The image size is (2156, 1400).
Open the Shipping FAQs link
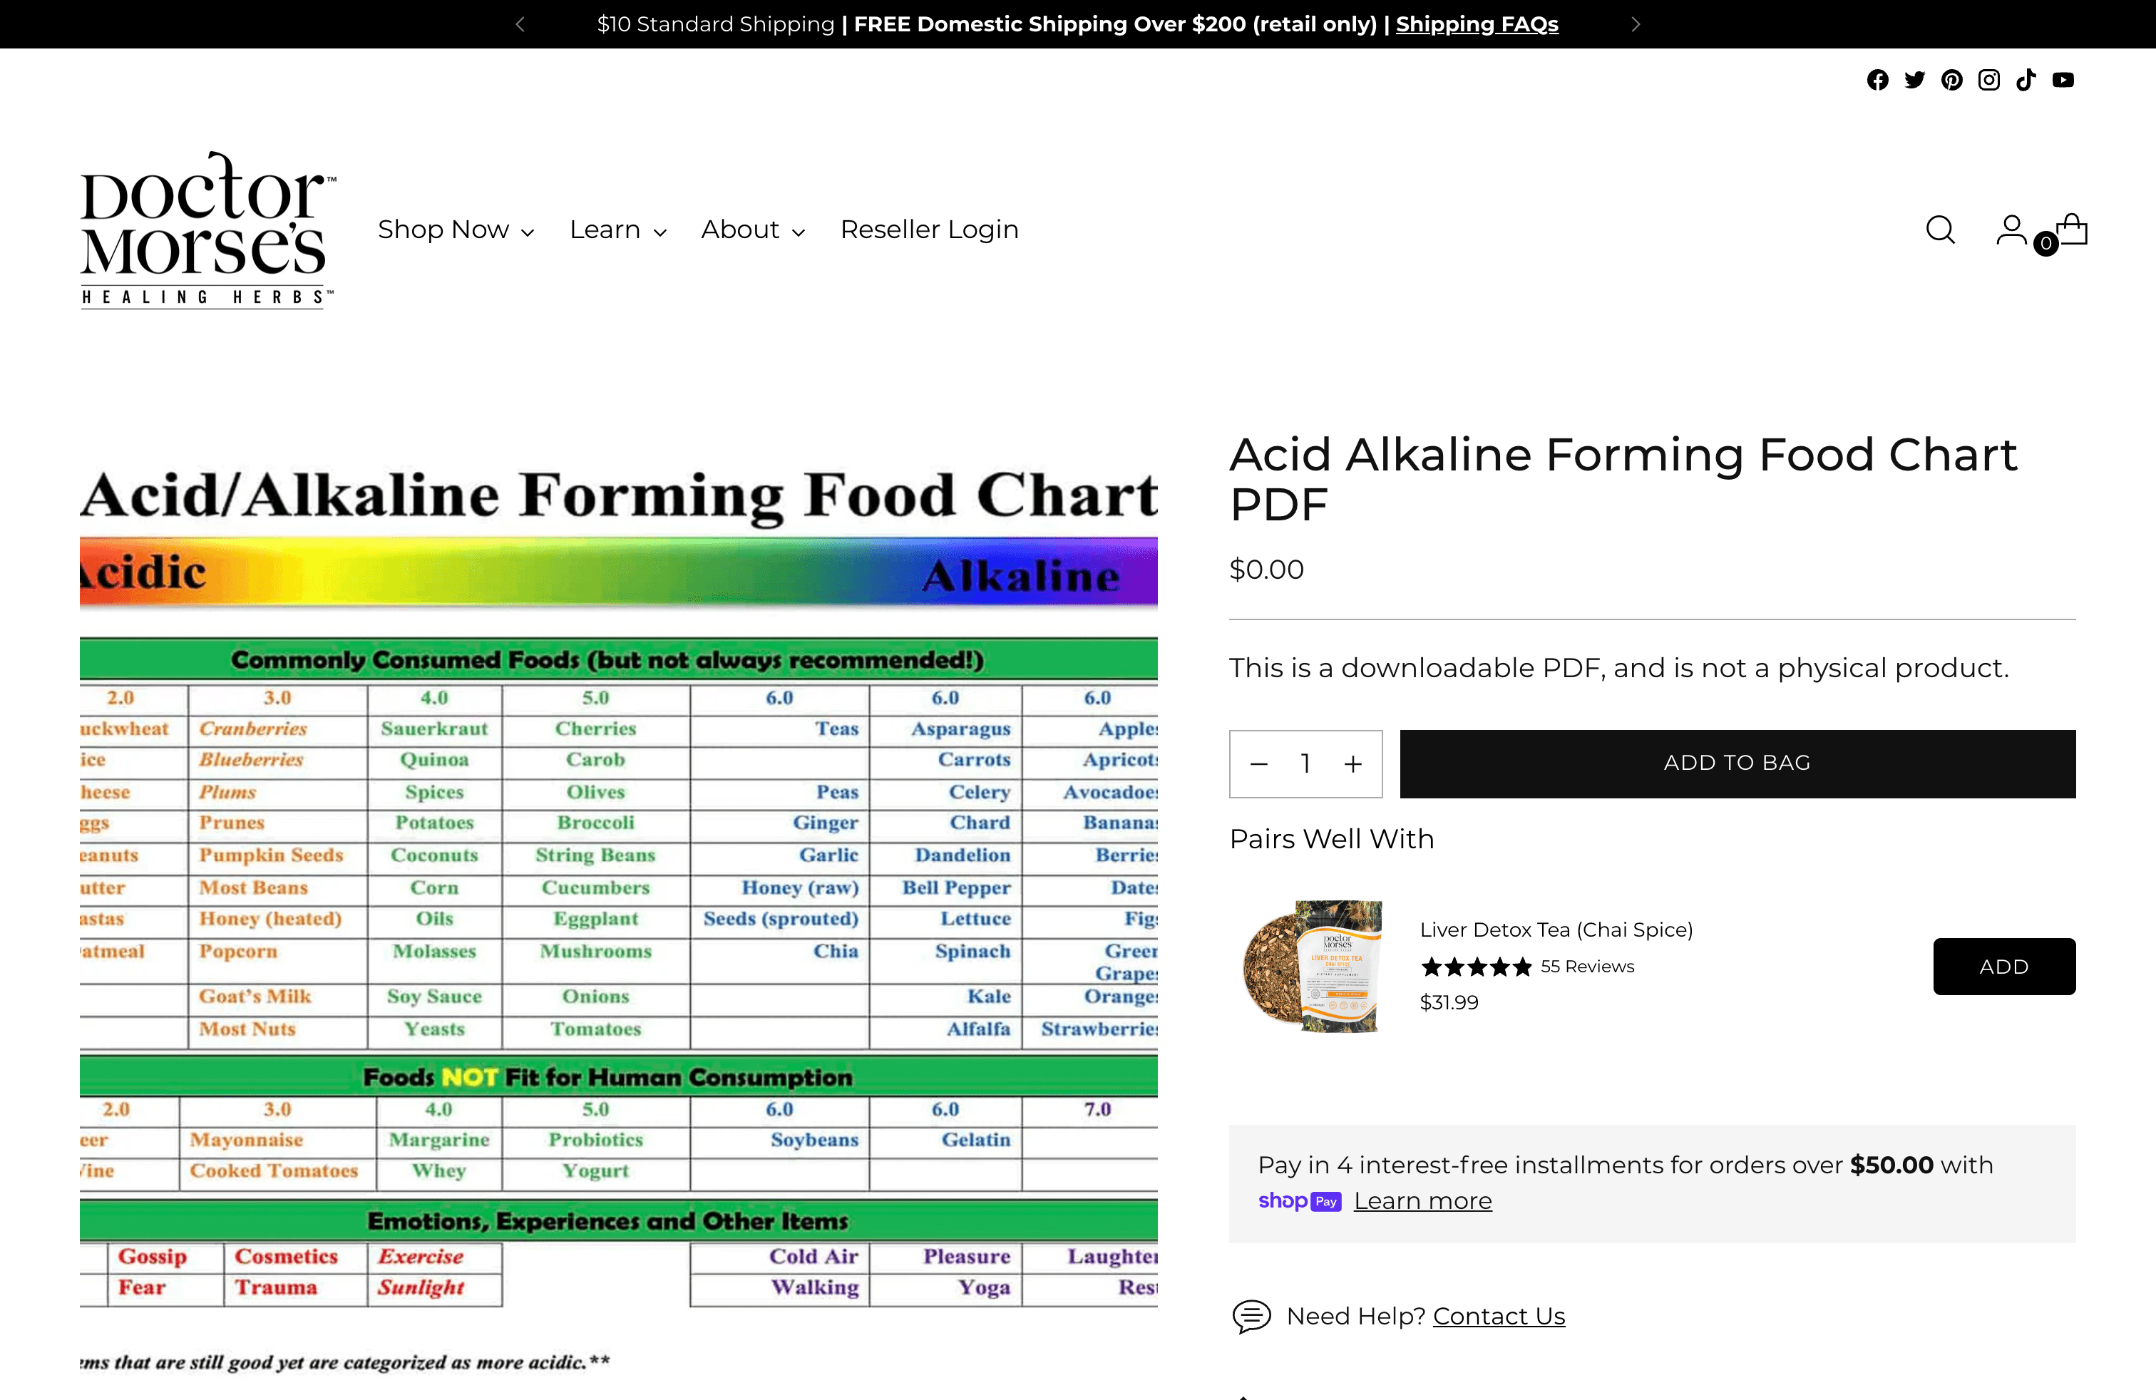coord(1477,24)
